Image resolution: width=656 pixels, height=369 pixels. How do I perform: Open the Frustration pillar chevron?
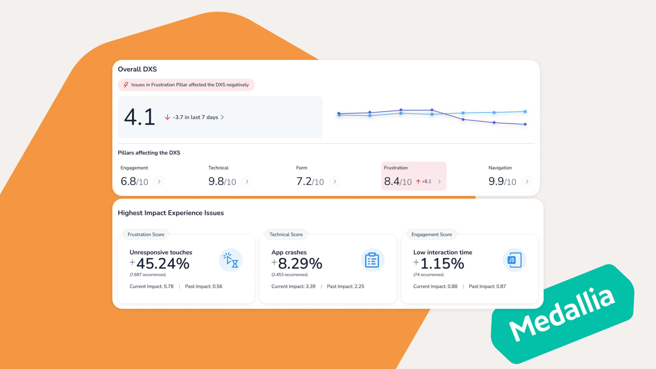[439, 182]
